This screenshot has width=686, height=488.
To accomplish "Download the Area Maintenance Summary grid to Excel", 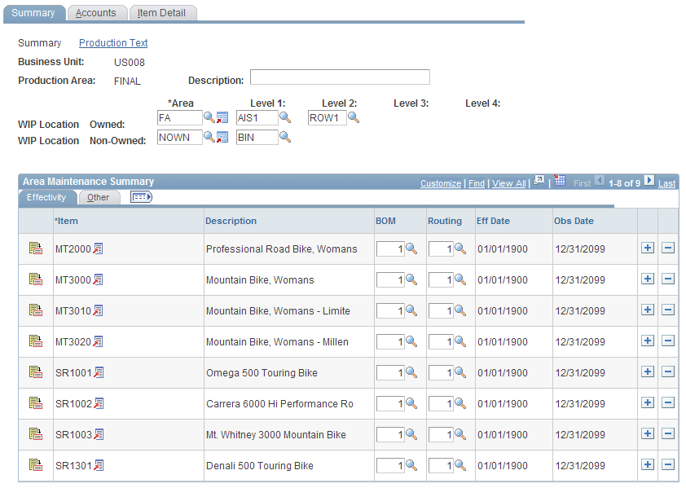I will 560,182.
